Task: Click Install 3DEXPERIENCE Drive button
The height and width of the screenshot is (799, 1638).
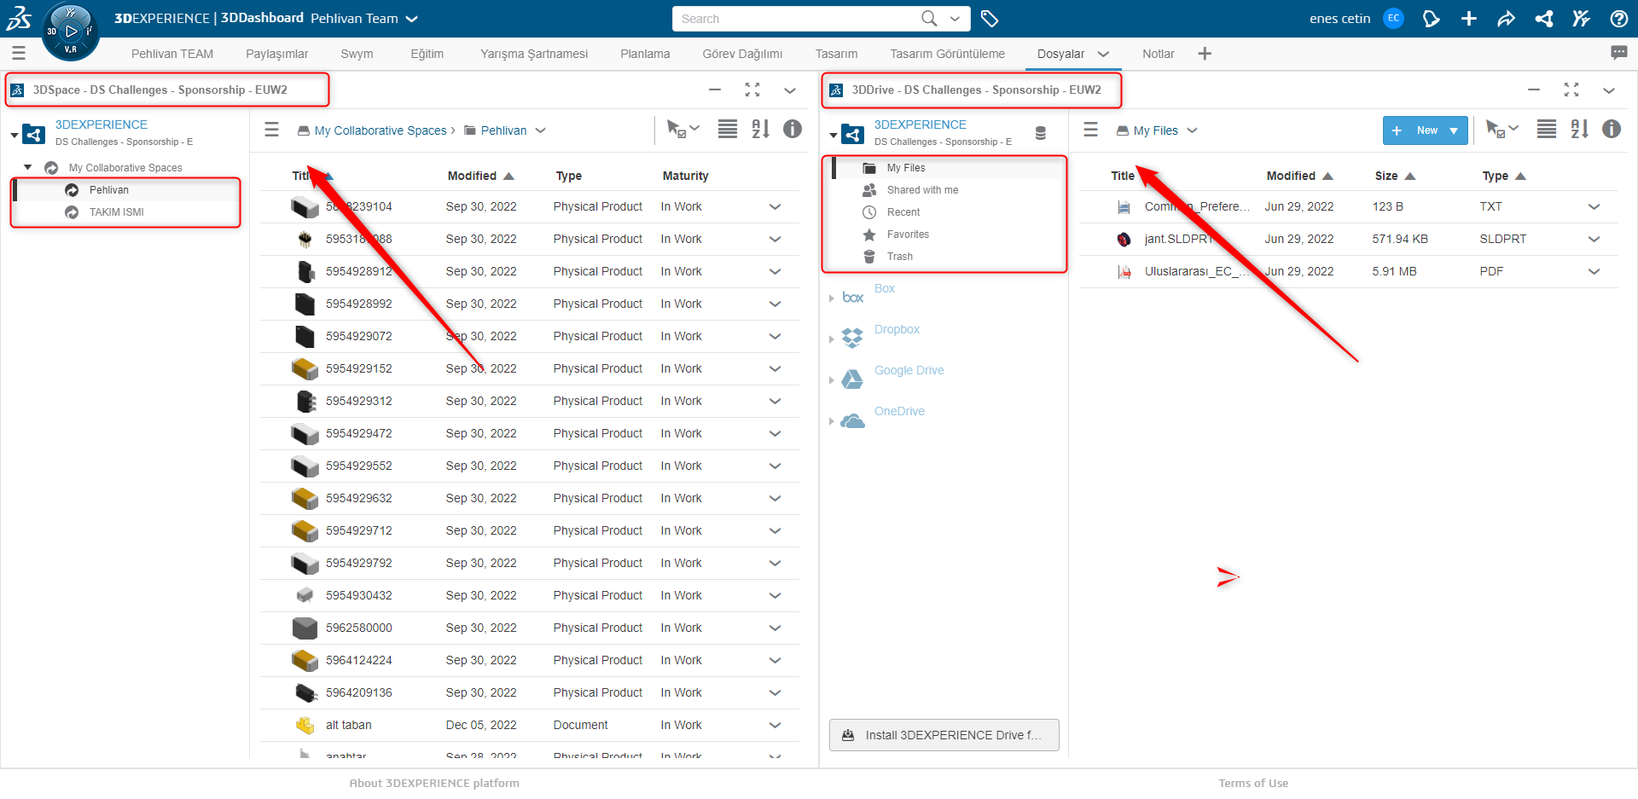Action: point(944,735)
